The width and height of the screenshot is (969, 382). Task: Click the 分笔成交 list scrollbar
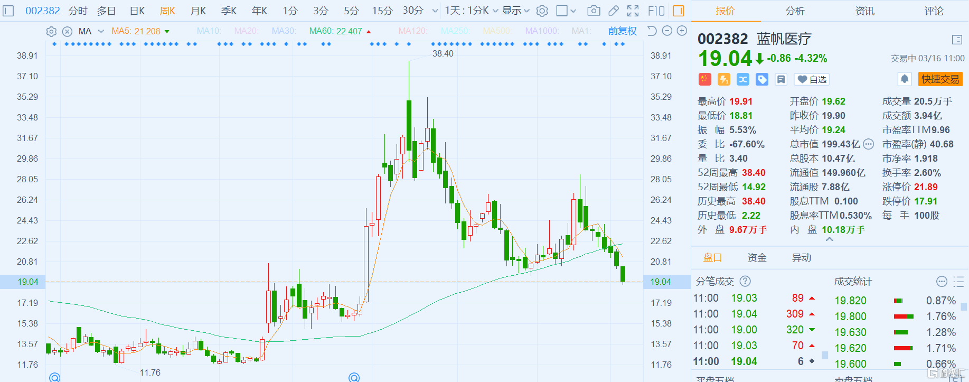825,355
